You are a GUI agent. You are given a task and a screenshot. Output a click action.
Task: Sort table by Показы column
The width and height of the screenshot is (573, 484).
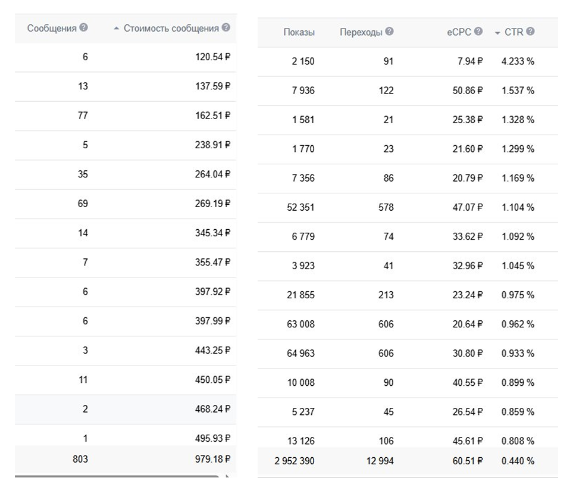[299, 32]
